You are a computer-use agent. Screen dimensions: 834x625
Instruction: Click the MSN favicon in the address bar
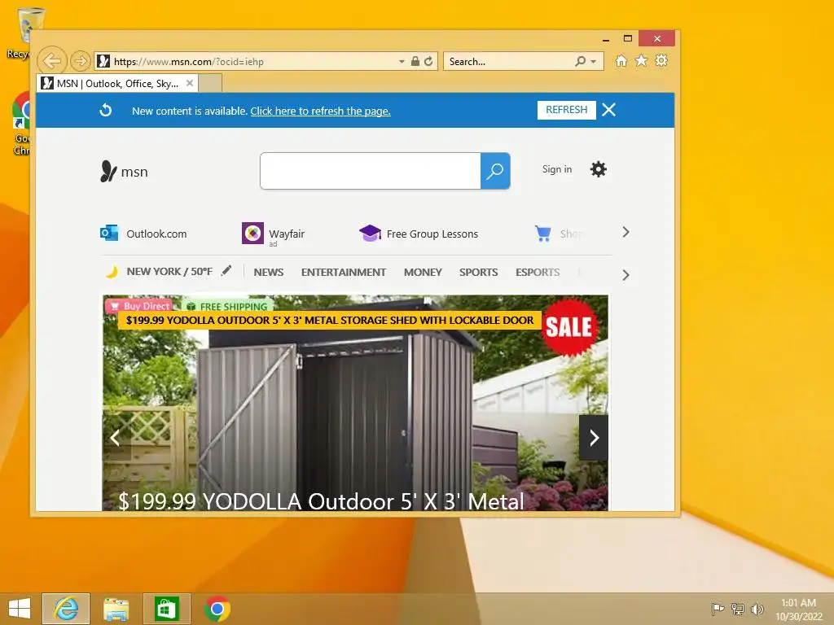pyautogui.click(x=103, y=61)
